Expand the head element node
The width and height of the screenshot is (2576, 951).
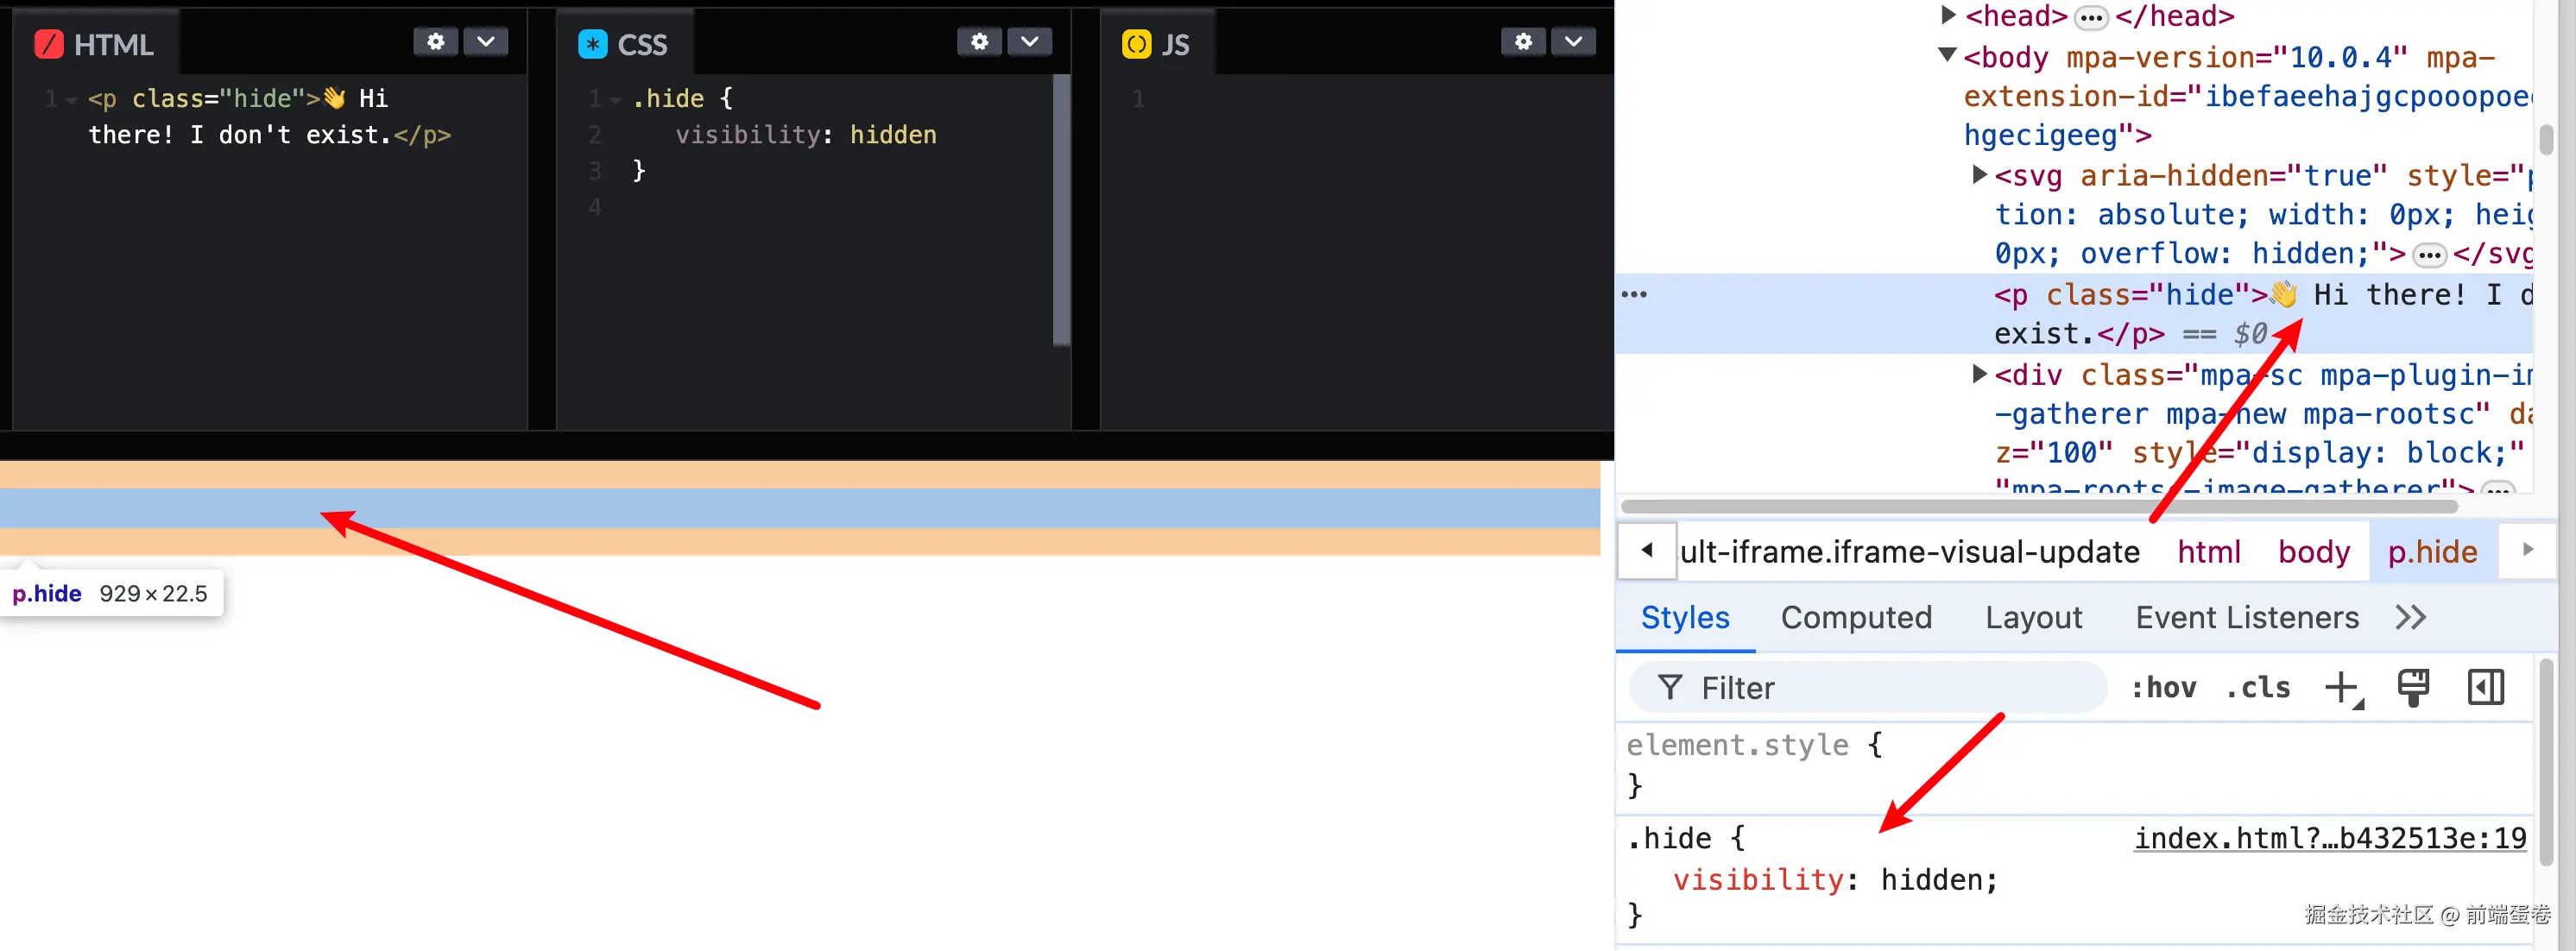pos(1947,15)
